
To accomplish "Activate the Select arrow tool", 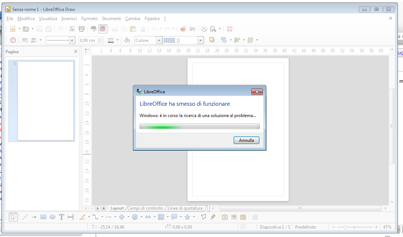I will 13,217.
